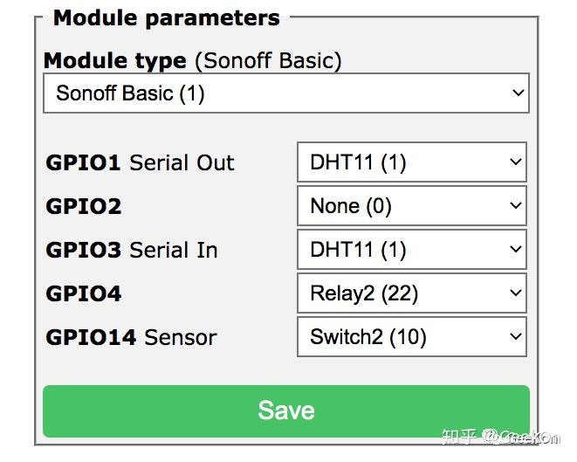The image size is (577, 462).
Task: Click the chevron arrow on GPIO1 select
Action: click(516, 162)
